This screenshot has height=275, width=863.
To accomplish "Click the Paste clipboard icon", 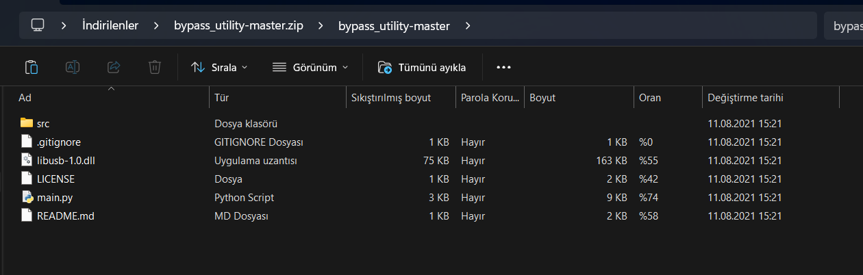I will (x=32, y=67).
